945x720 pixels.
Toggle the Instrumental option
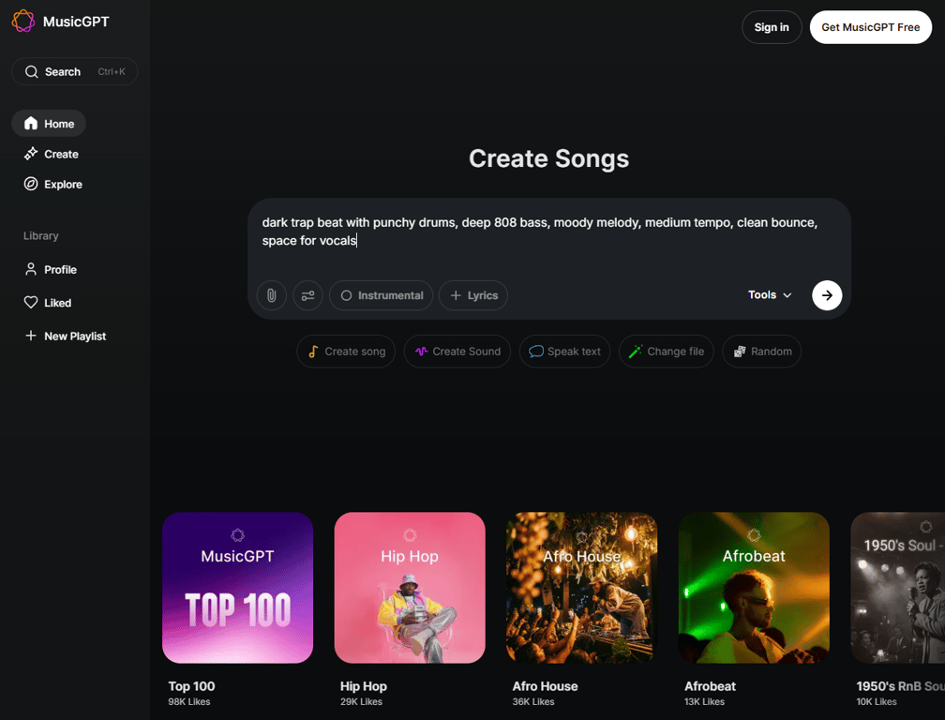pos(381,295)
